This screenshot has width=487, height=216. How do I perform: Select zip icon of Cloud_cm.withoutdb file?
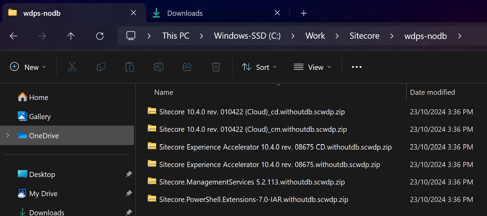tap(152, 129)
